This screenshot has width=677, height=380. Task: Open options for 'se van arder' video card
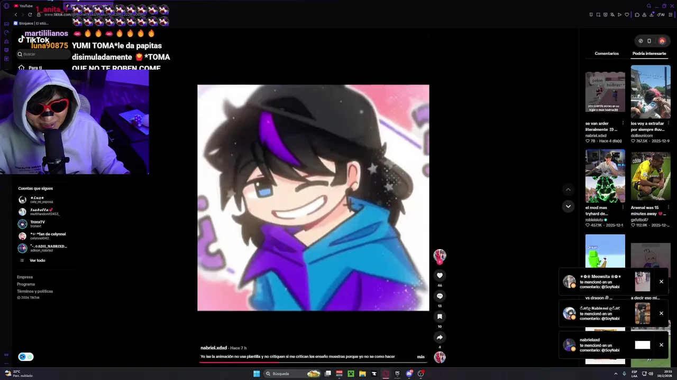click(x=623, y=123)
